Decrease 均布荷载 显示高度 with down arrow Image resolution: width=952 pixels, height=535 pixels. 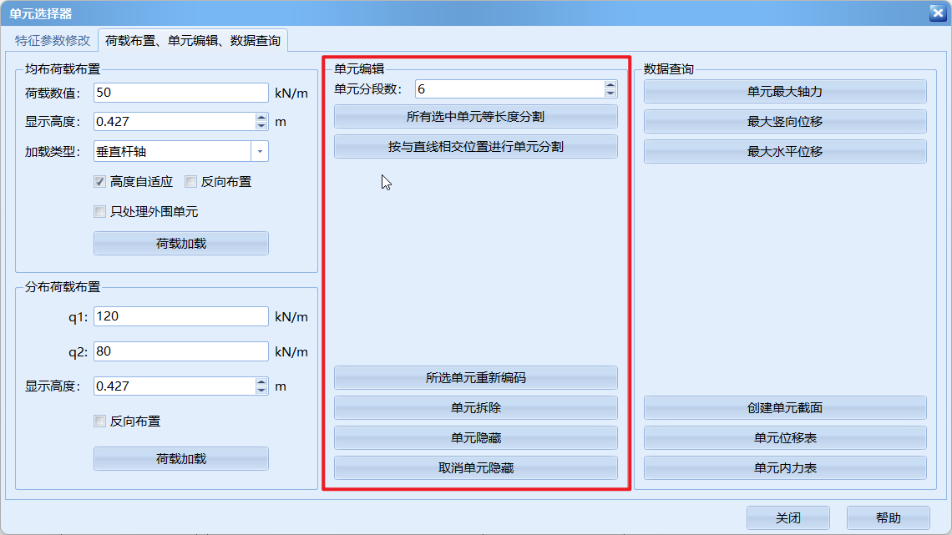[261, 125]
